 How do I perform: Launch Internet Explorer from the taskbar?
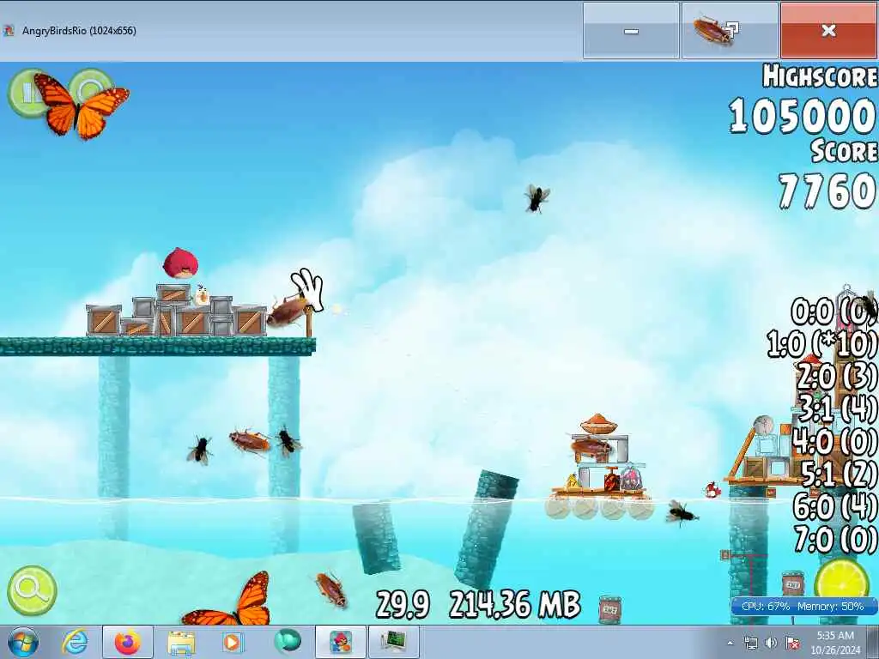pyautogui.click(x=75, y=642)
